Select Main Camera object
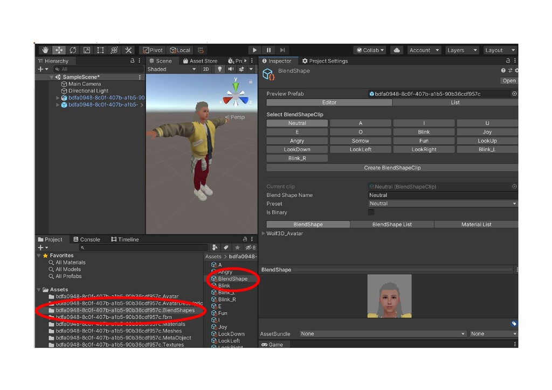Image resolution: width=552 pixels, height=390 pixels. (x=85, y=84)
